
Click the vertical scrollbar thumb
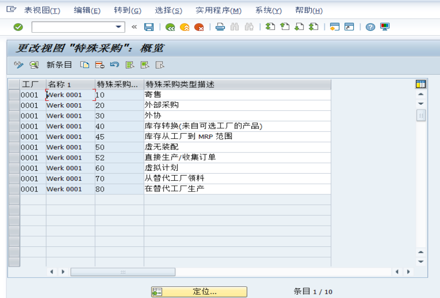(x=421, y=116)
